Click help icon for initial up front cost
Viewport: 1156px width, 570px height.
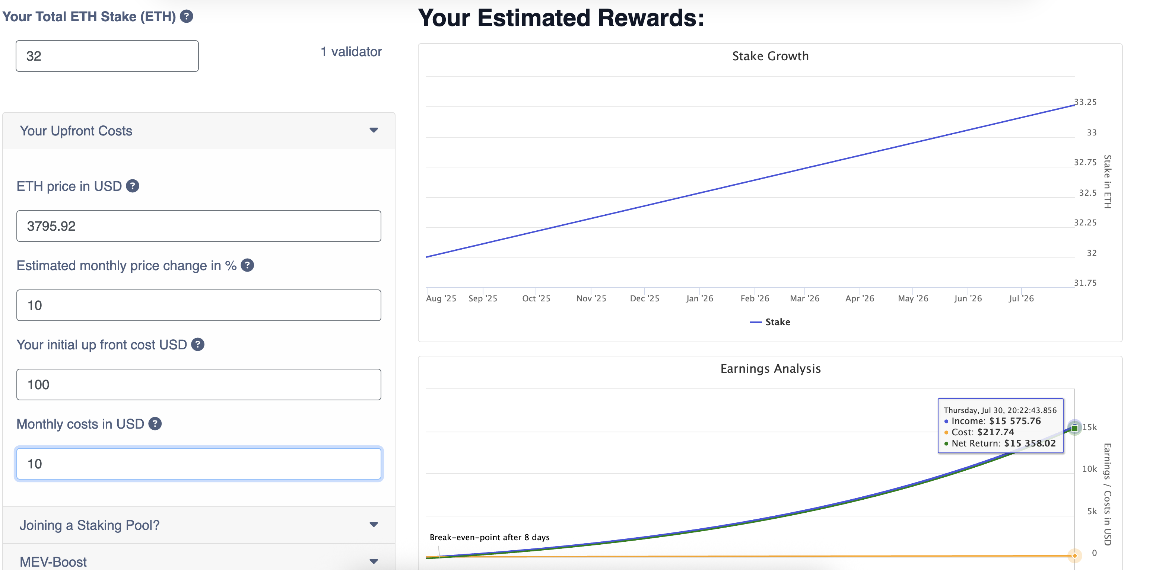[197, 345]
